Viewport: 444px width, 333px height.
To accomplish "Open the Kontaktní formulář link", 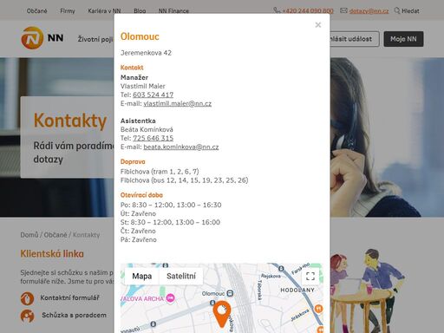I will 69,297.
